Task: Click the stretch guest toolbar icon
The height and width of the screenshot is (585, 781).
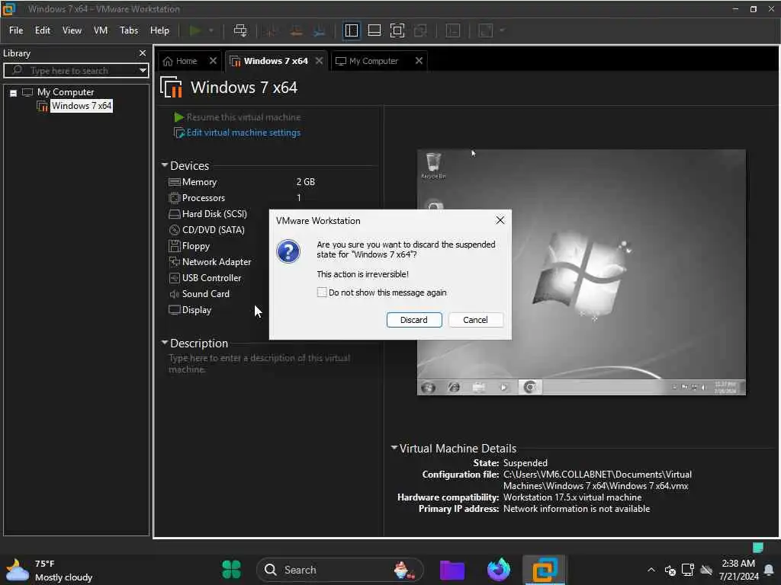Action: (486, 30)
